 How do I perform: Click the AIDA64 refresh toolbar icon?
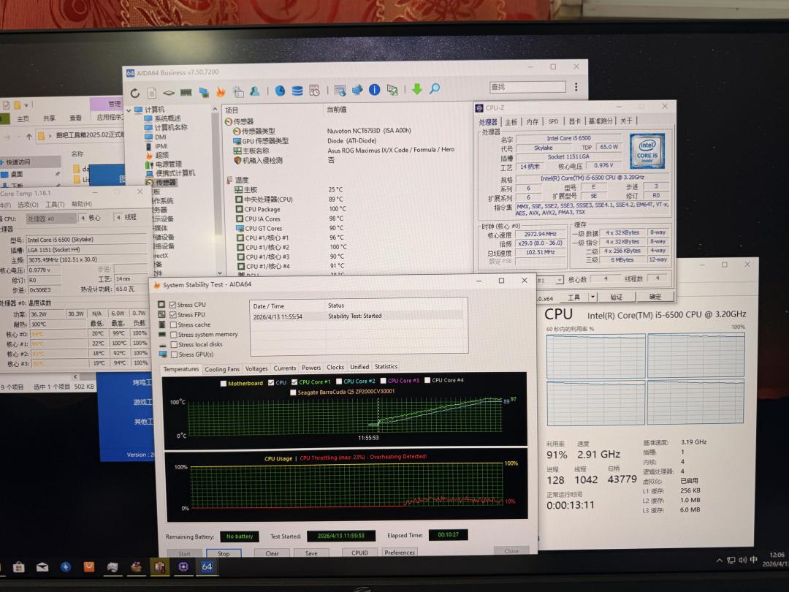point(135,93)
